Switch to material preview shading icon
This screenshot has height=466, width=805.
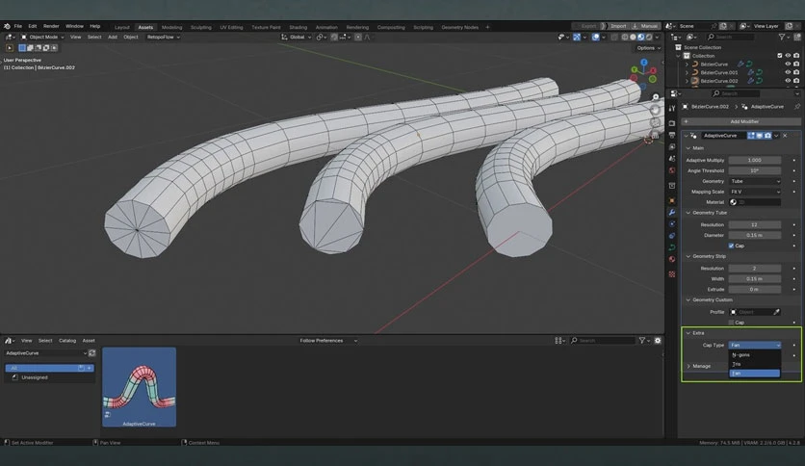click(x=641, y=37)
